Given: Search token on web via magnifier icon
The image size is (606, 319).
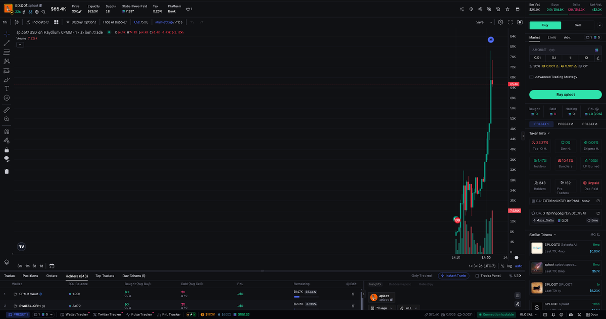Looking at the screenshot, I should point(43,12).
